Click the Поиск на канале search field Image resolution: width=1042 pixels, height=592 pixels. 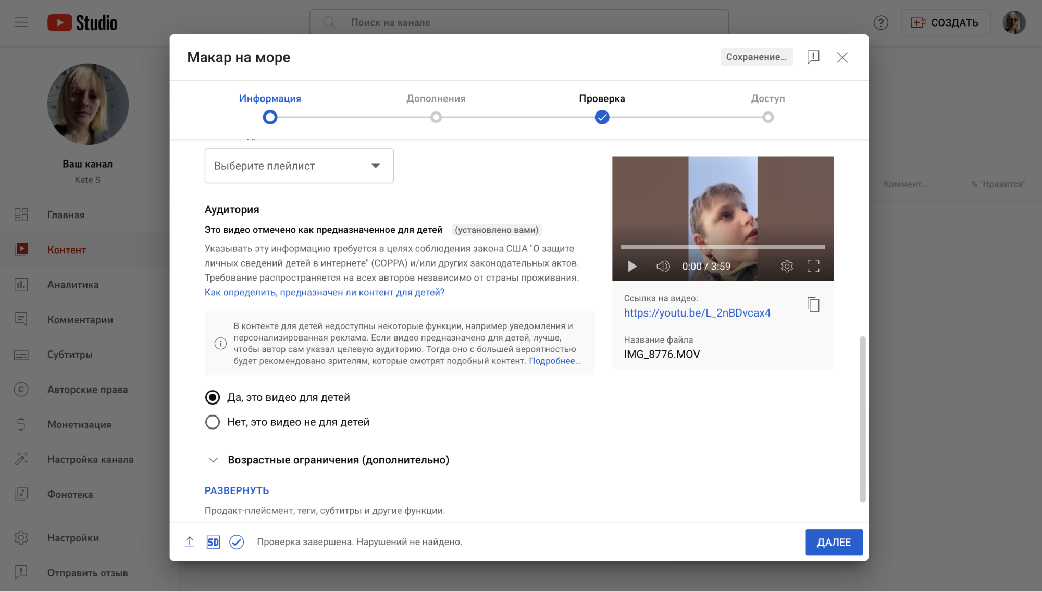[519, 22]
